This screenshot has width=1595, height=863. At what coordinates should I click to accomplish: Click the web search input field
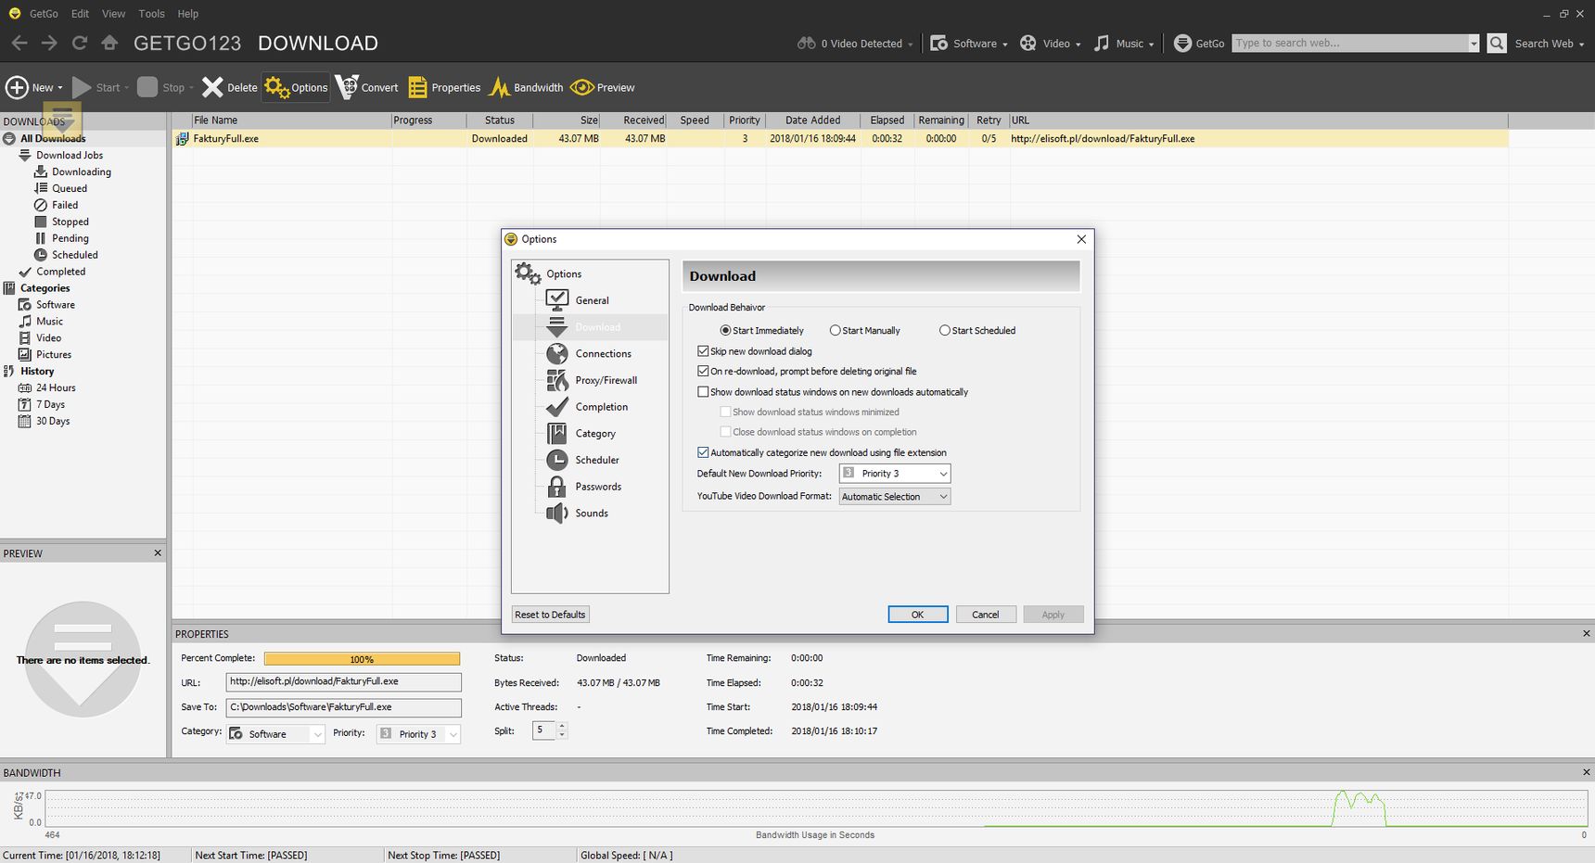click(x=1349, y=43)
